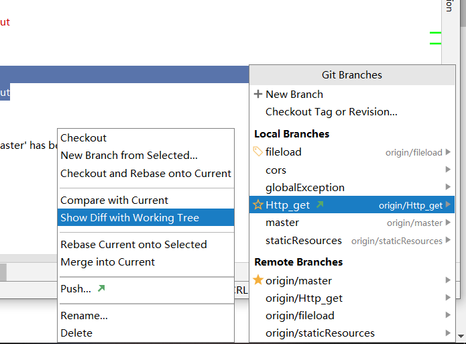Screen dimensions: 466x344
Task: Choose Rebase Current onto Selected
Action: click(145, 244)
